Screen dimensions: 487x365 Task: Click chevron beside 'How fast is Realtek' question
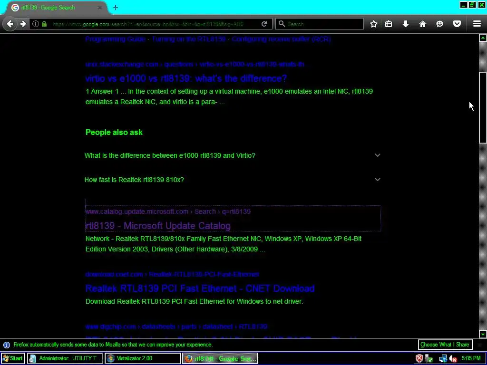(x=377, y=179)
